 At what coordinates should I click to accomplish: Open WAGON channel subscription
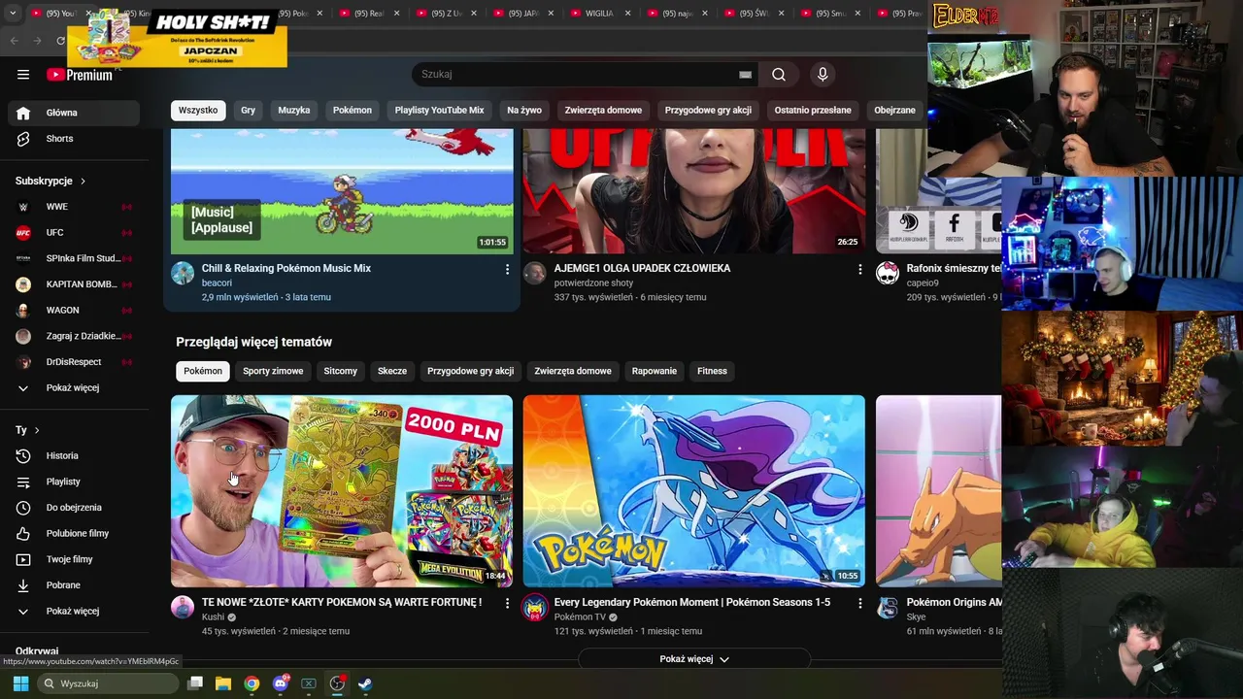click(74, 311)
